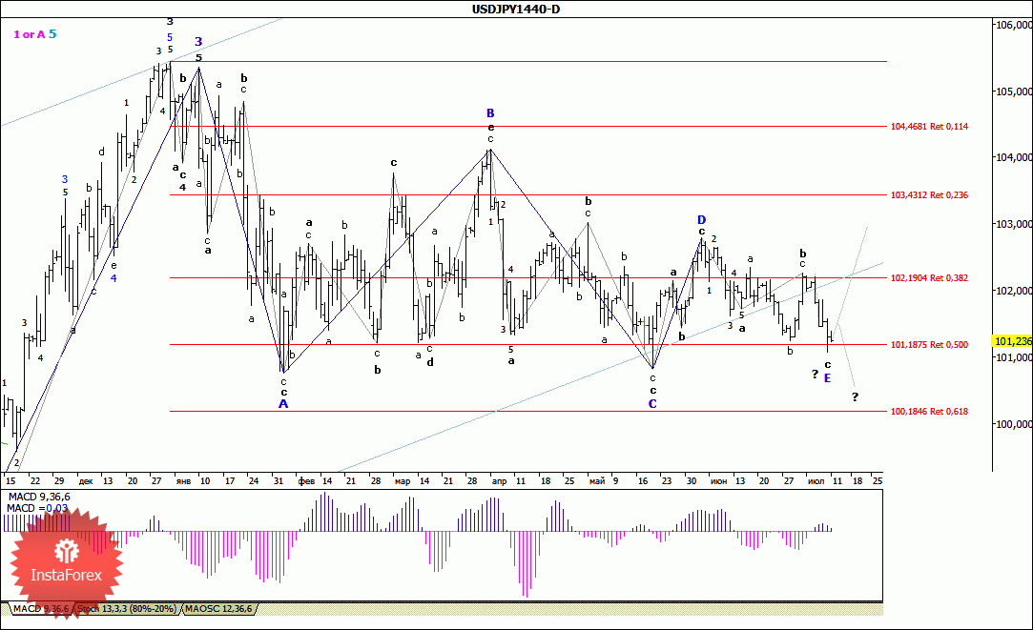Click the magenta "1 or A" wave label

[28, 34]
